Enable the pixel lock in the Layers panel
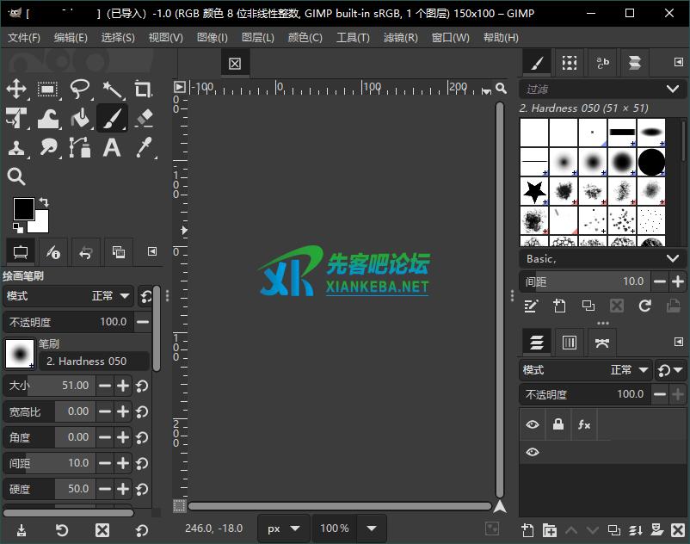The image size is (690, 544). [559, 423]
